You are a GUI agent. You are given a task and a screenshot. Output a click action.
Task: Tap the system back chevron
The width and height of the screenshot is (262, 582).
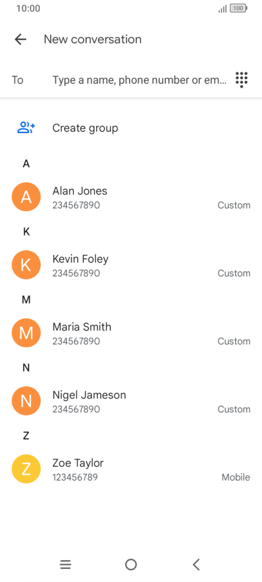(x=196, y=565)
